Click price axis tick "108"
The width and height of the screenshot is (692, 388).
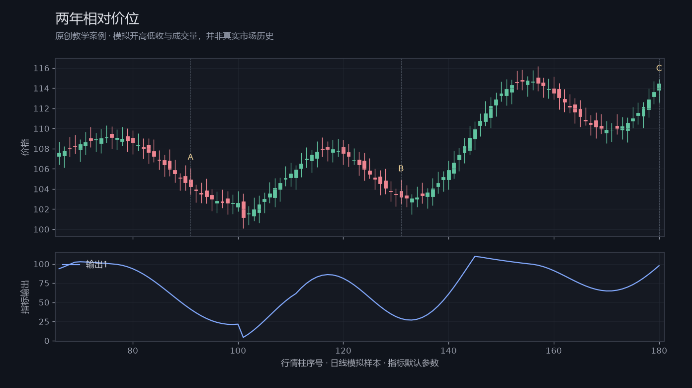pos(42,149)
